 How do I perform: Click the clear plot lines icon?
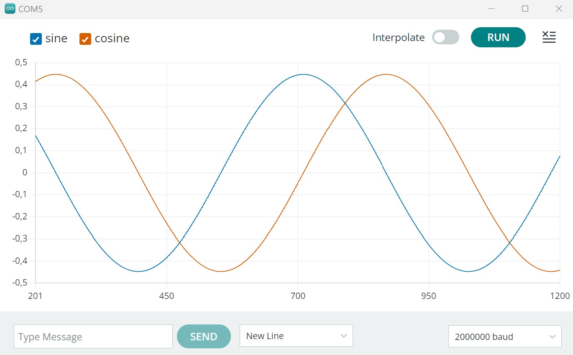pyautogui.click(x=549, y=37)
